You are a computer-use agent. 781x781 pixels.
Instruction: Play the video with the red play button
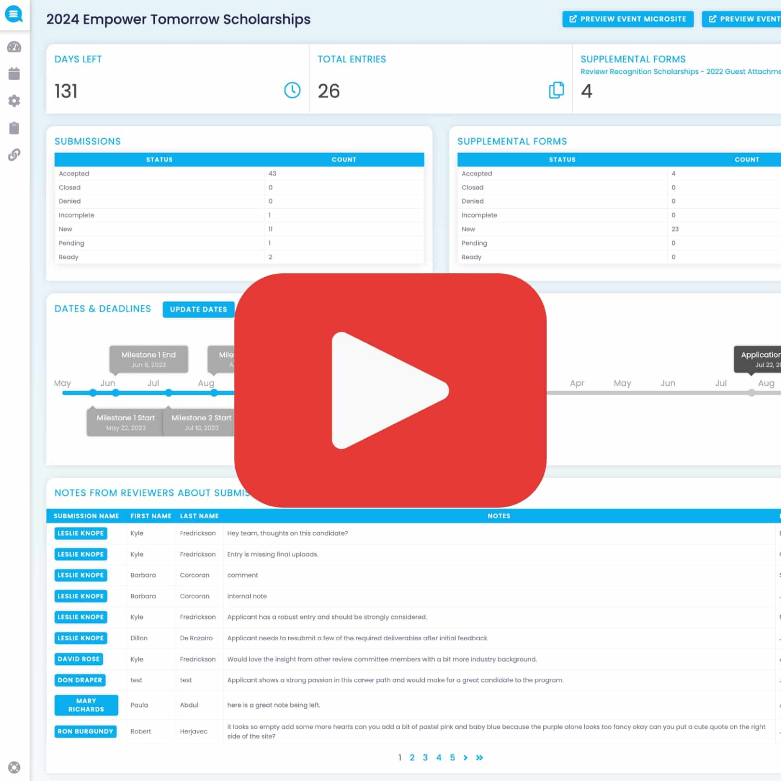[x=390, y=390]
